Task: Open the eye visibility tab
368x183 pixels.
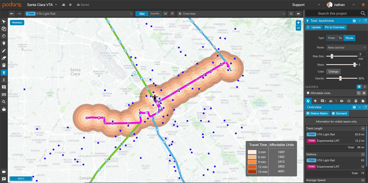Action: [342, 101]
